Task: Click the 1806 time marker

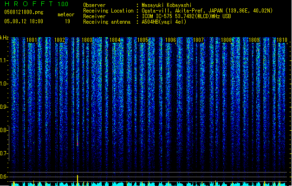Action: click(170, 40)
